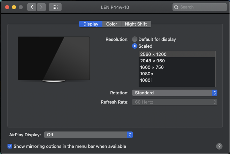
Task: Choose 2048 × 960 resolution
Action: tap(152, 61)
